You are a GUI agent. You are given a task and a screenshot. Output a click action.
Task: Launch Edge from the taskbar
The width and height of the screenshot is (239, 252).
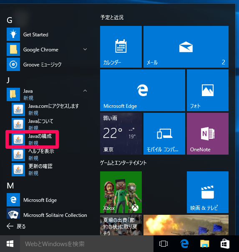[184, 244]
